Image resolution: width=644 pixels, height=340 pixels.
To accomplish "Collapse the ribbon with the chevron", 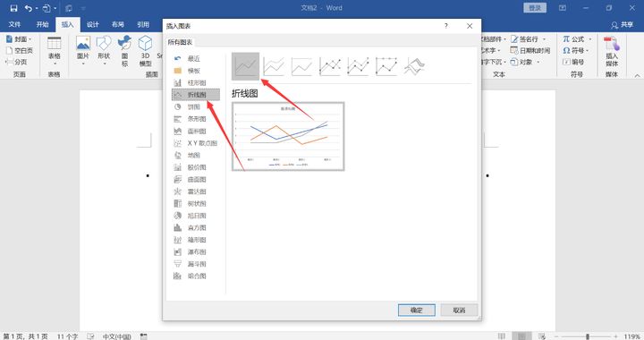I will pos(637,75).
